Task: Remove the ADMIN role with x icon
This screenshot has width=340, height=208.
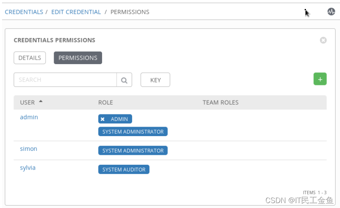Action: pyautogui.click(x=103, y=119)
